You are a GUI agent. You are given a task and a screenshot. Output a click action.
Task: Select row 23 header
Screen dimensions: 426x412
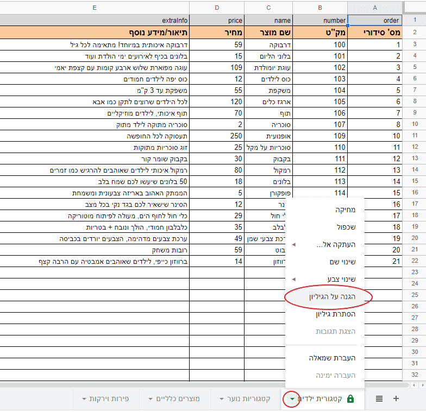pos(415,272)
